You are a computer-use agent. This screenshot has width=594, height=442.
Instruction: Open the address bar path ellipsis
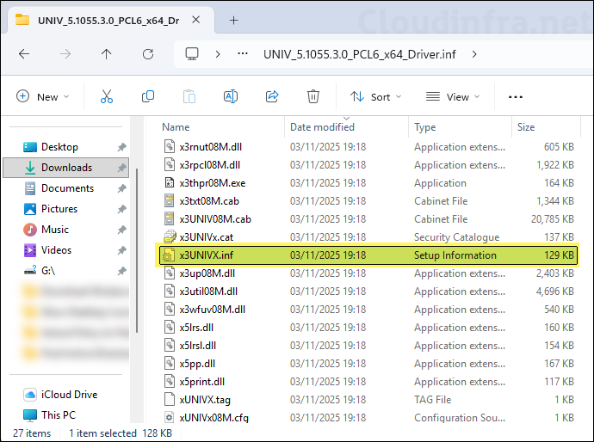click(243, 54)
